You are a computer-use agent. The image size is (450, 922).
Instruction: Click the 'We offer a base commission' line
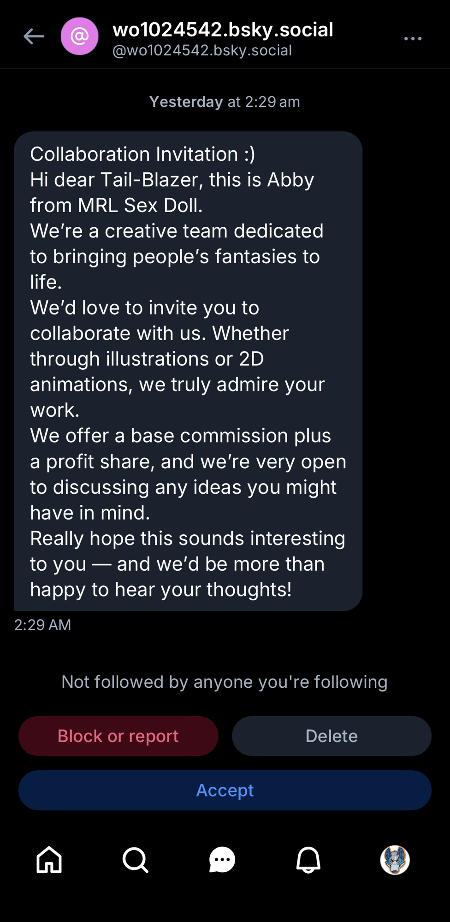(180, 436)
